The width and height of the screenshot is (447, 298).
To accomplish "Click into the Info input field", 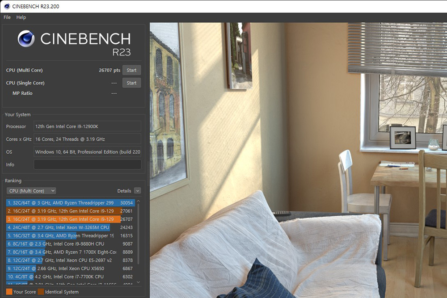I will [88, 164].
